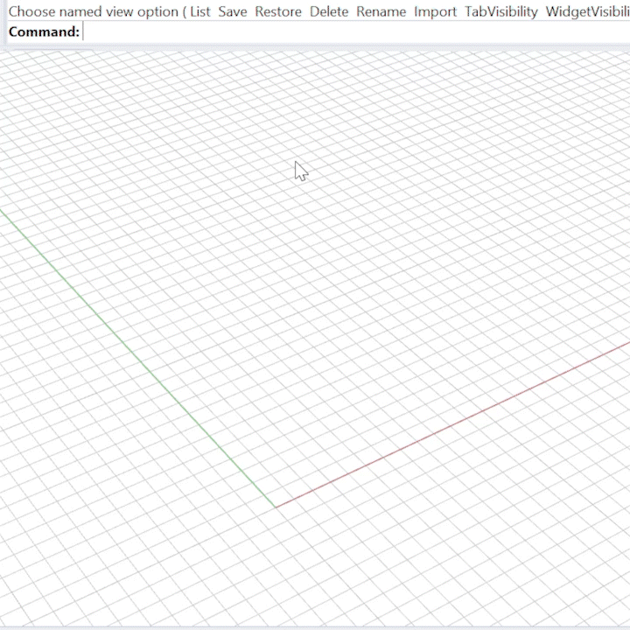Image resolution: width=630 pixels, height=630 pixels.
Task: Pick the Restore named view option
Action: click(x=278, y=11)
